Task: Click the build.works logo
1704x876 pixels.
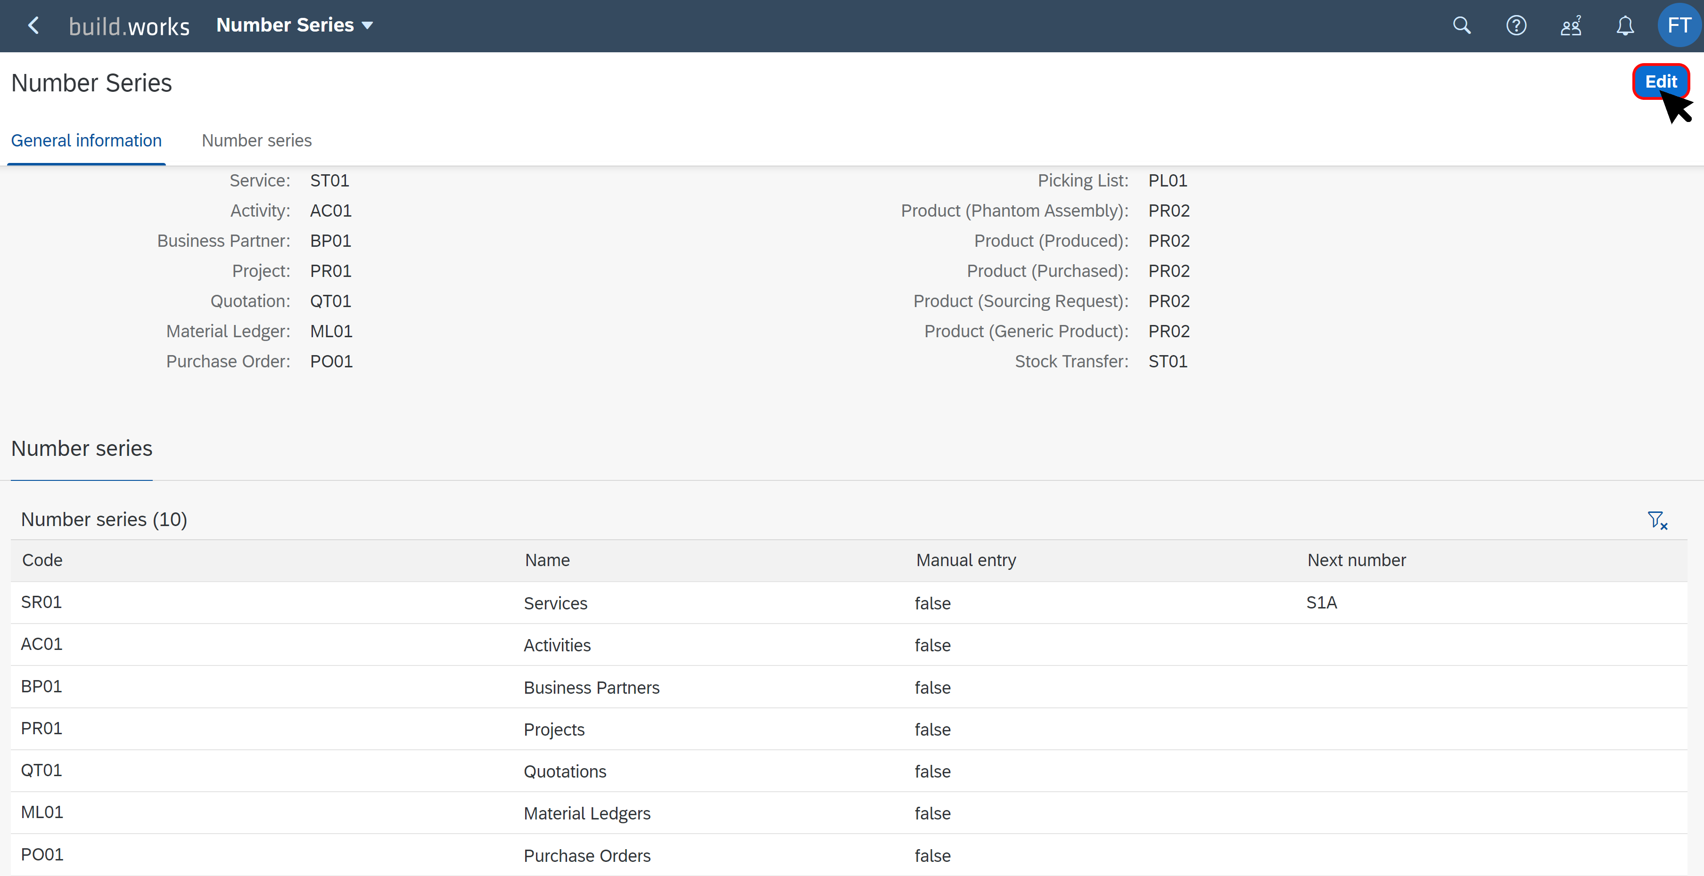Action: pos(129,26)
